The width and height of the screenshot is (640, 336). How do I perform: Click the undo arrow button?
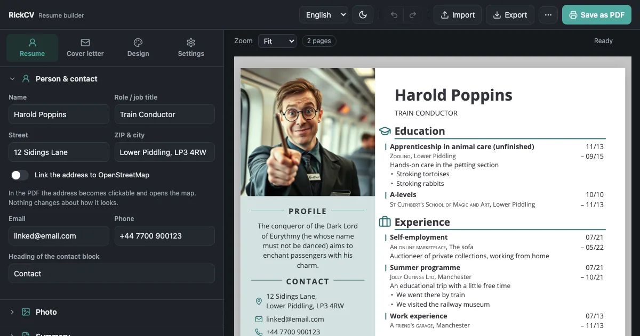coord(394,15)
